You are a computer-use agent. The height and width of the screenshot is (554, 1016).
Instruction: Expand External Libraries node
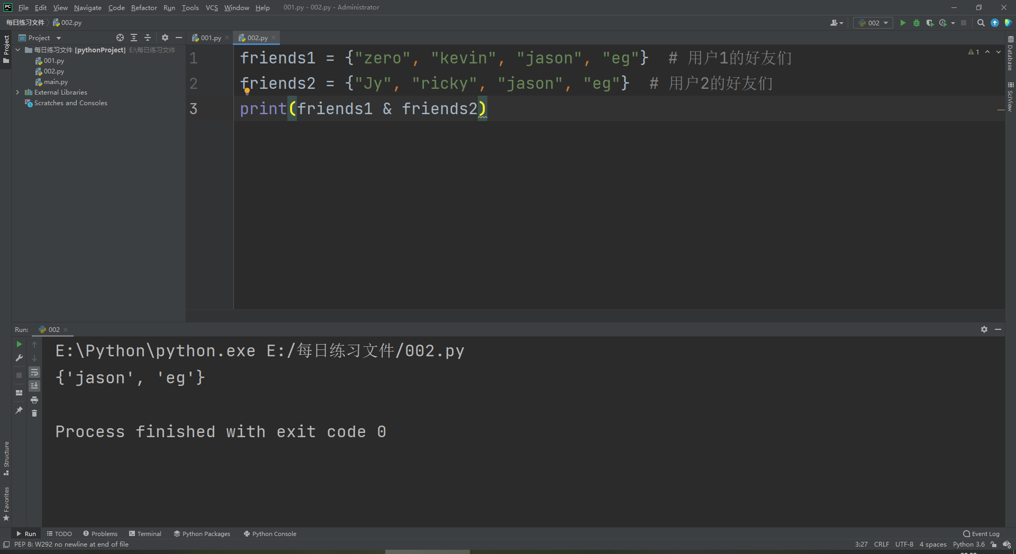(x=18, y=92)
